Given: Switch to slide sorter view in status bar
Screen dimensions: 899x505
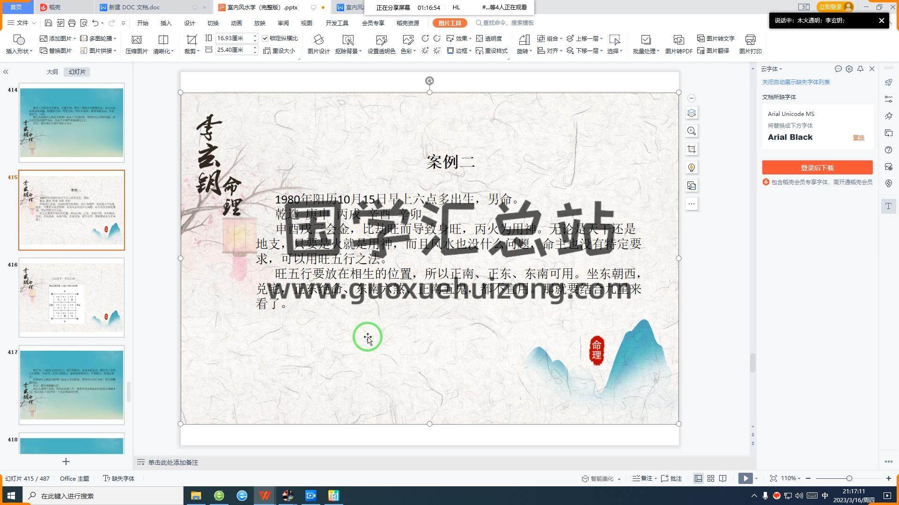Looking at the screenshot, I should coord(711,478).
